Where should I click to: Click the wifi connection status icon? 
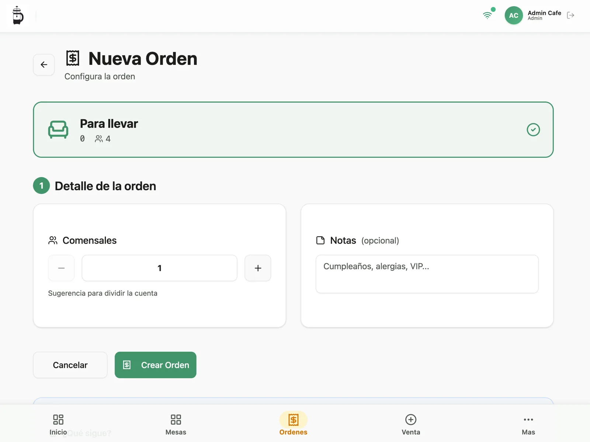point(487,15)
